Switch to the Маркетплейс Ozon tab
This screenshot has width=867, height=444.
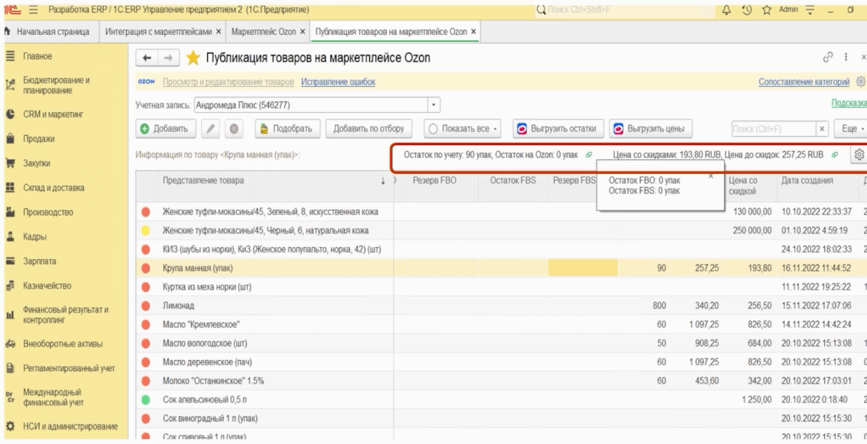pyautogui.click(x=263, y=31)
